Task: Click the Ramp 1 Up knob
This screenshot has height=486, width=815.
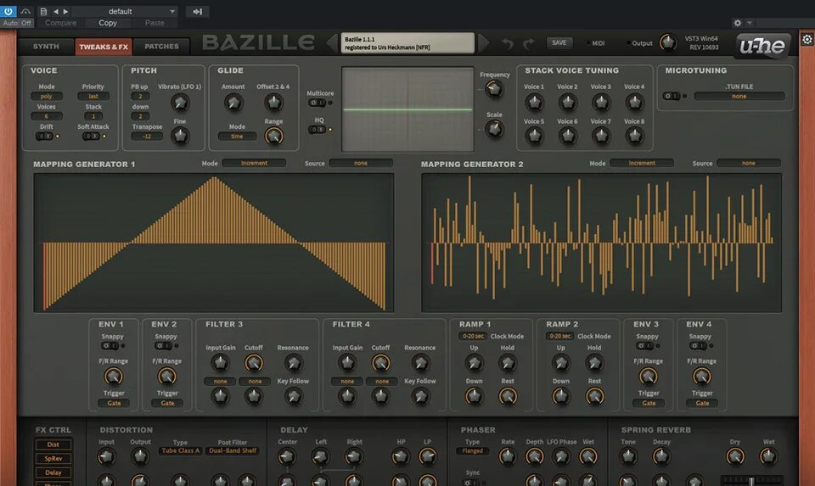Action: coord(474,363)
